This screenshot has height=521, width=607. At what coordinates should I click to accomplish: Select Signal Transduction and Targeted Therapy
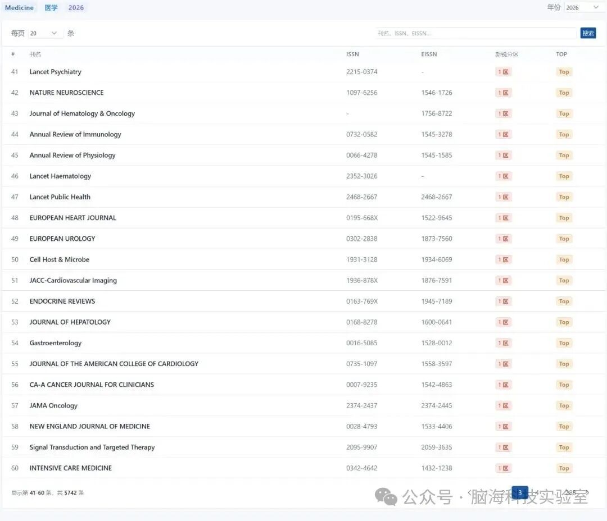pyautogui.click(x=92, y=447)
